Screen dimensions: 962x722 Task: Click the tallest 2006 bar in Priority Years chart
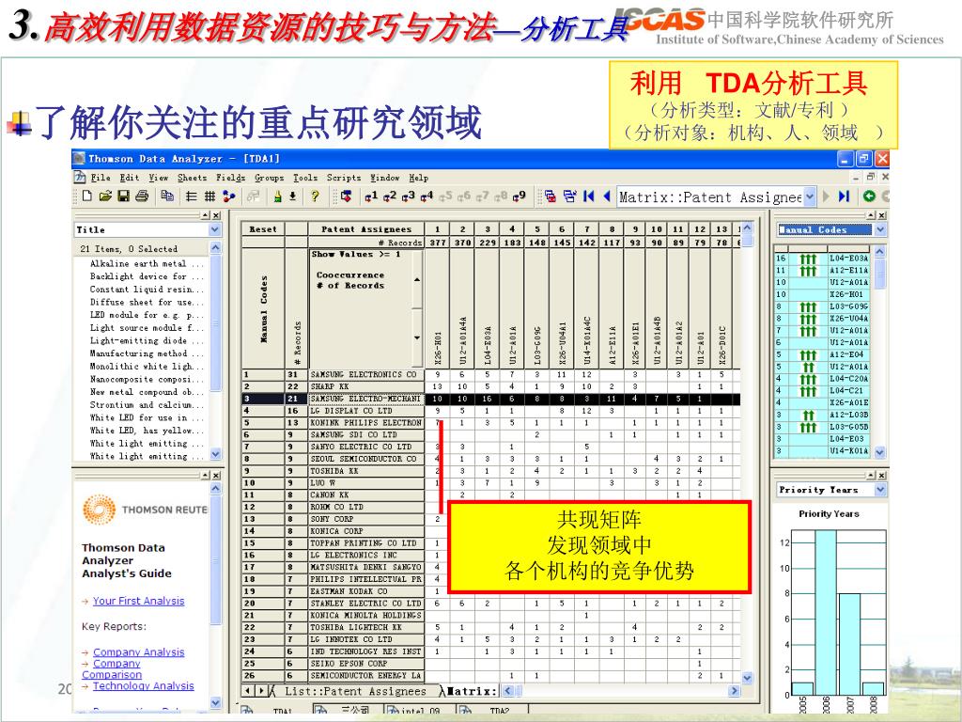[826, 612]
